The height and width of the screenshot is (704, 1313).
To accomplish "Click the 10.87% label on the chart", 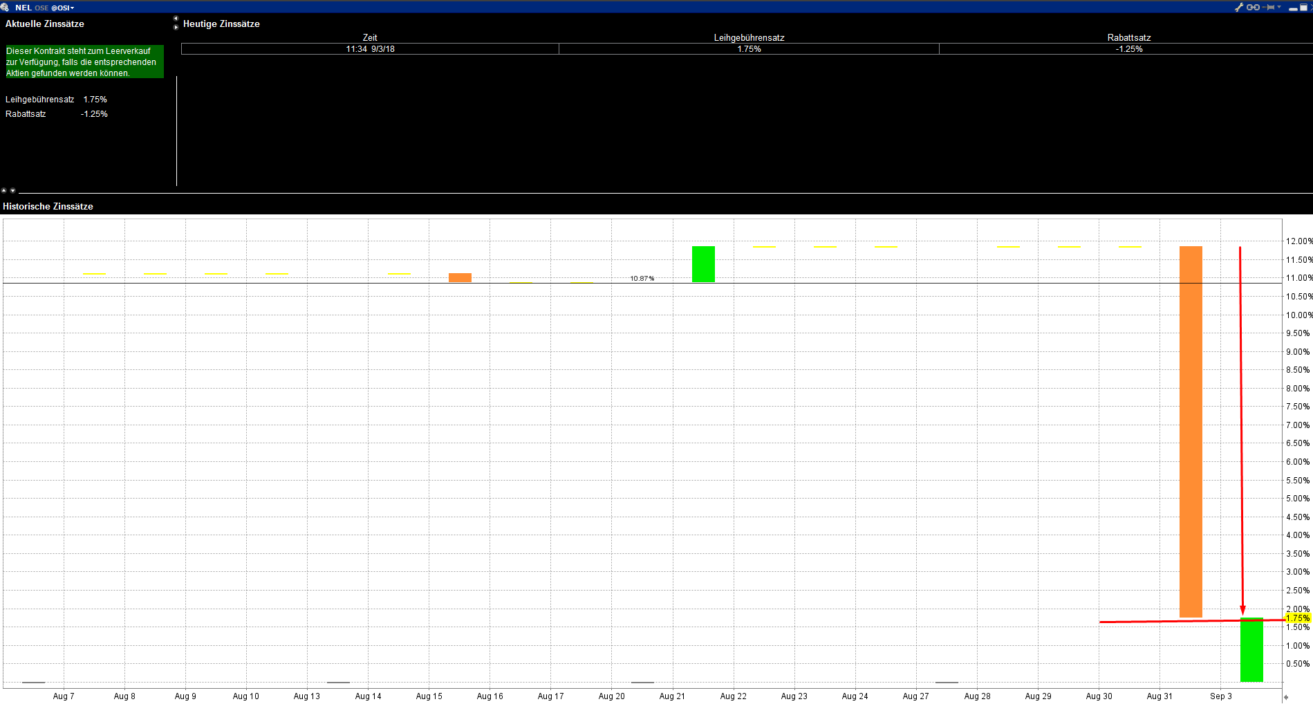I will [x=642, y=279].
